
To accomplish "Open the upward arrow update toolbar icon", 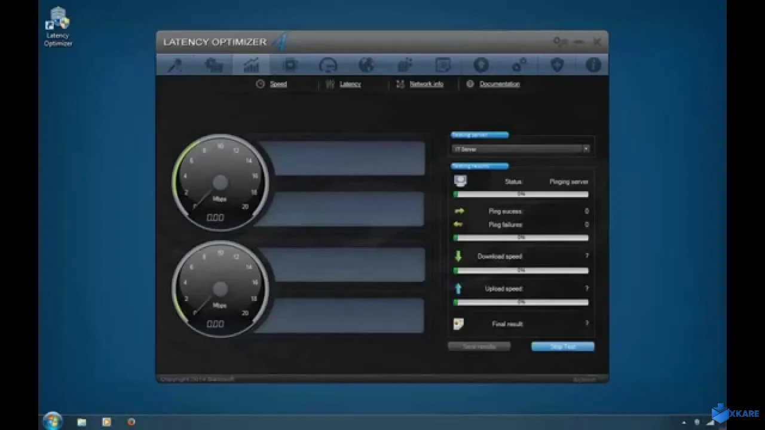I will (x=481, y=64).
